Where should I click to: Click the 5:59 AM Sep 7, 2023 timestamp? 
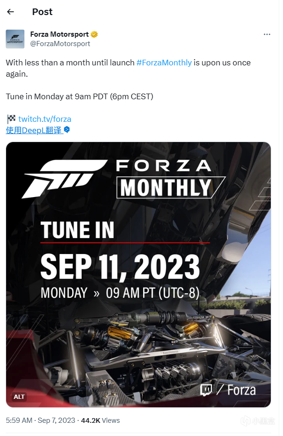[x=40, y=420]
